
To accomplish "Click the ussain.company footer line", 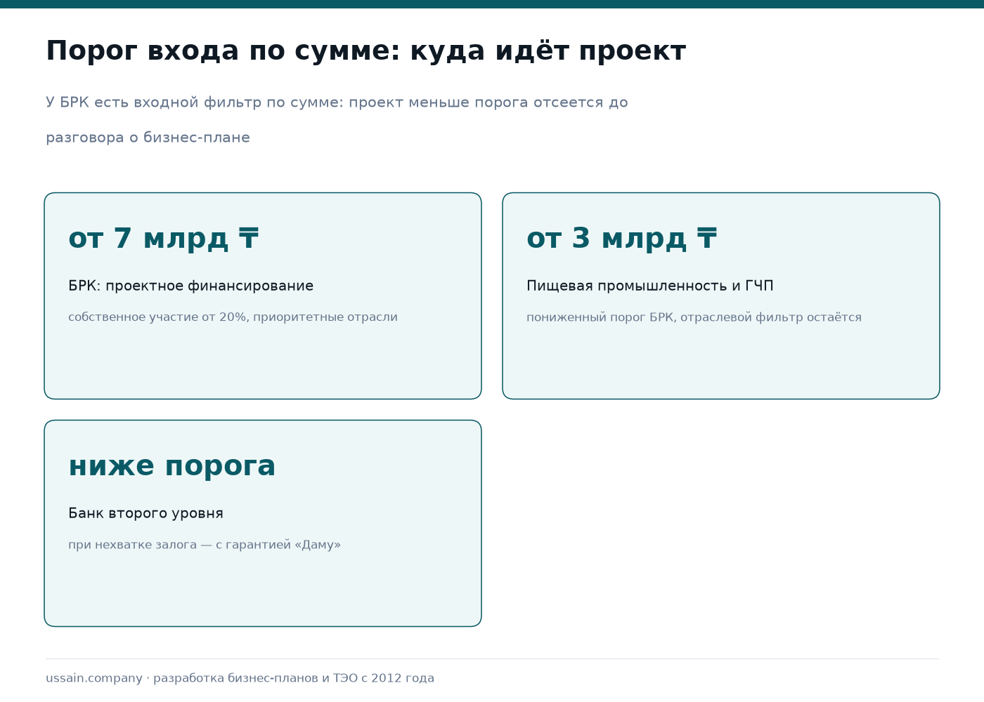I will coord(240,678).
